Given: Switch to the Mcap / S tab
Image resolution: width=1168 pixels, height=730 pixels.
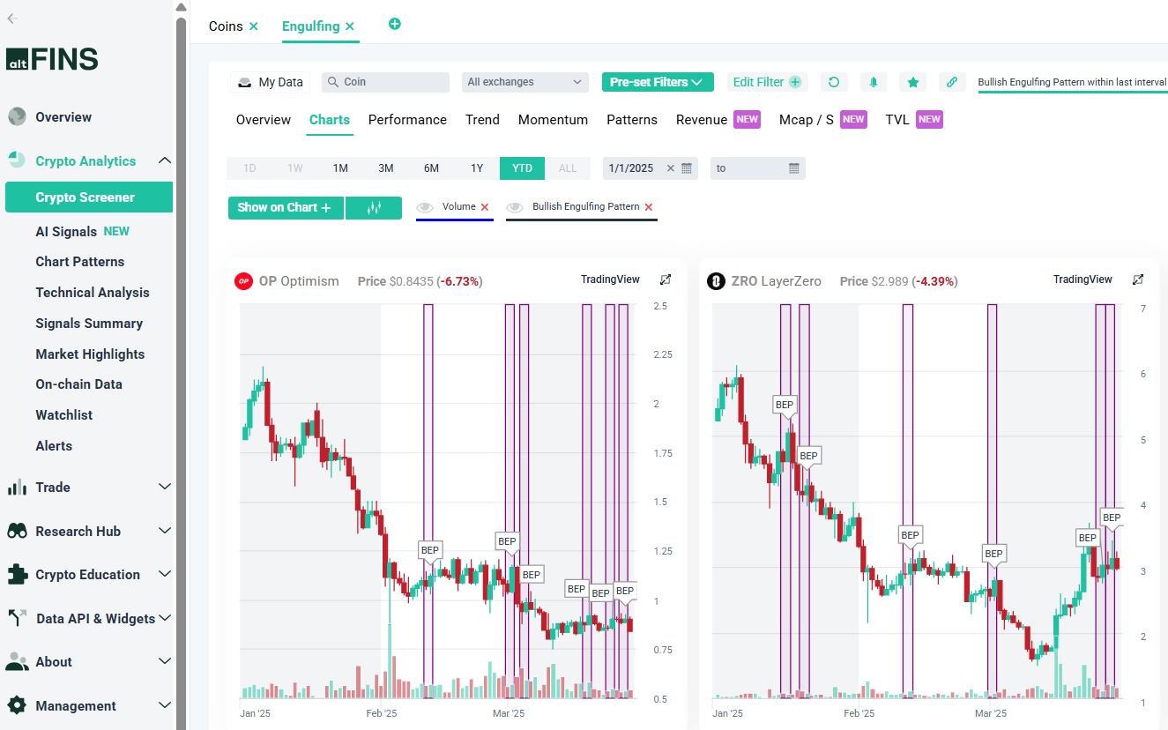Looking at the screenshot, I should pyautogui.click(x=806, y=120).
